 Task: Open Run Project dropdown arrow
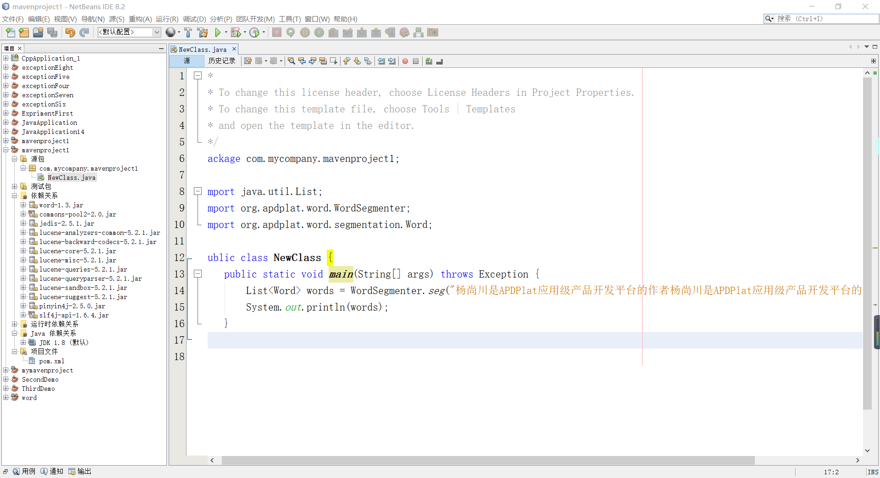click(x=226, y=32)
